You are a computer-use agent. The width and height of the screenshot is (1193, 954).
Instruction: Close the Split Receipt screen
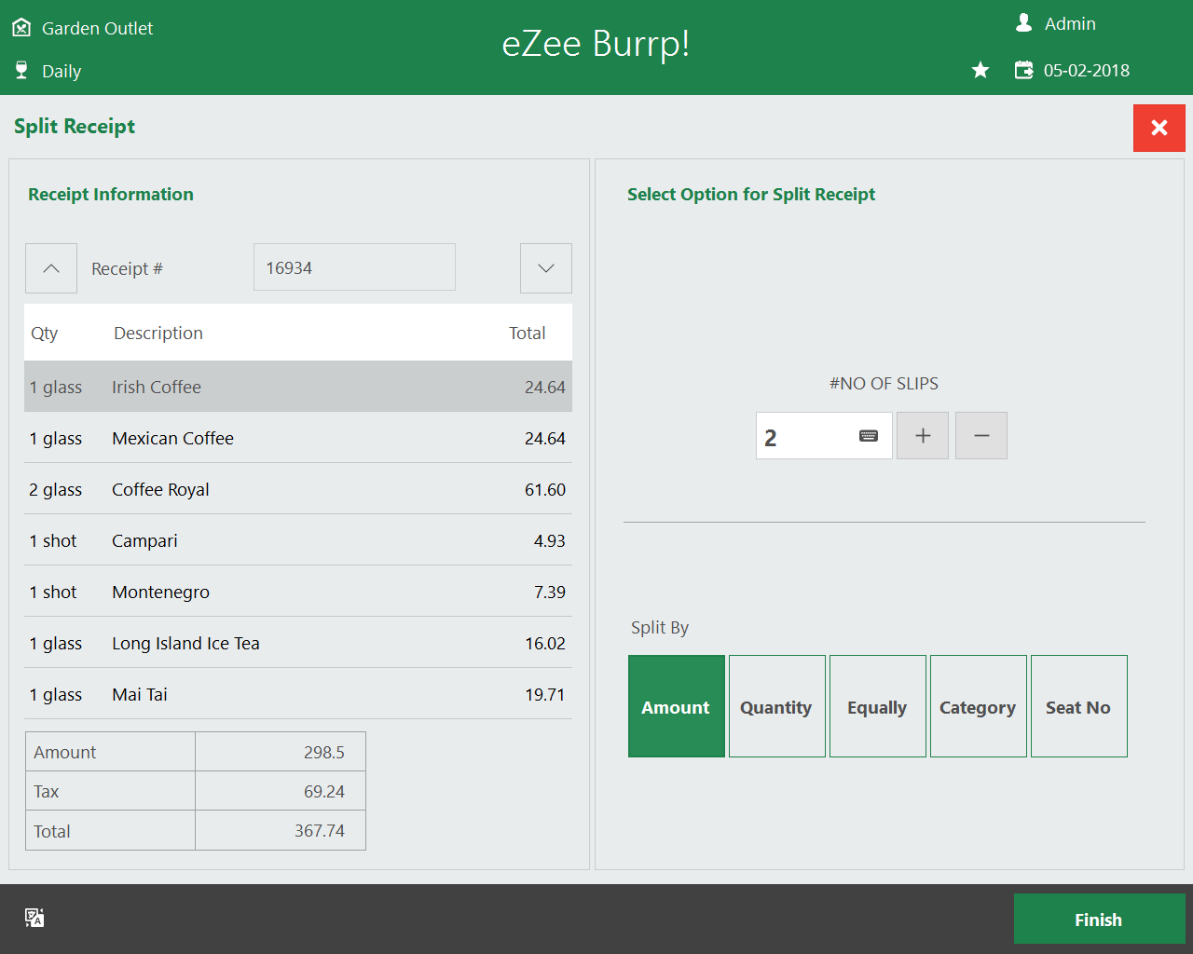tap(1159, 128)
